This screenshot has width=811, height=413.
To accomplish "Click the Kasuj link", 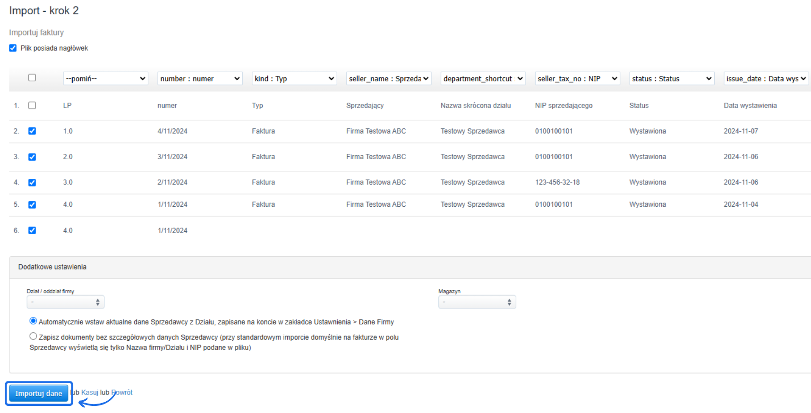I will tap(89, 392).
